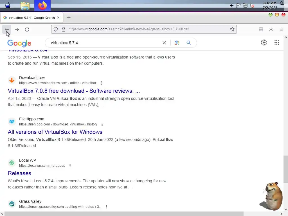
Task: Open a new tab with the plus button
Action: [x=69, y=18]
